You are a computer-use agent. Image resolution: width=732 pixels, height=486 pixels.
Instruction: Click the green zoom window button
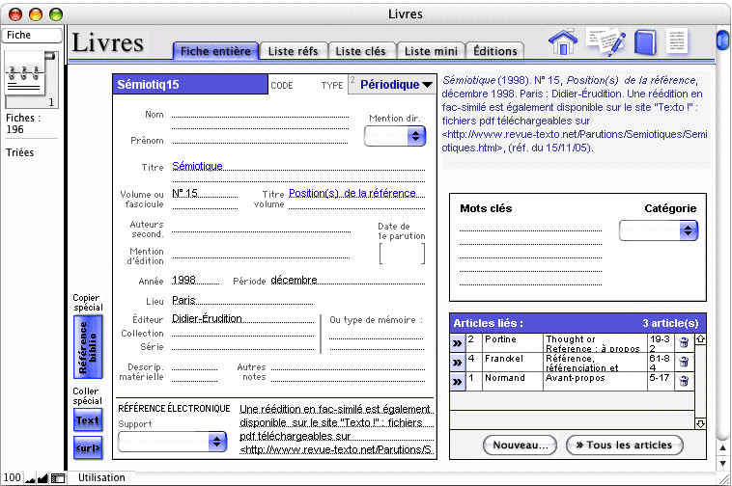(x=56, y=14)
